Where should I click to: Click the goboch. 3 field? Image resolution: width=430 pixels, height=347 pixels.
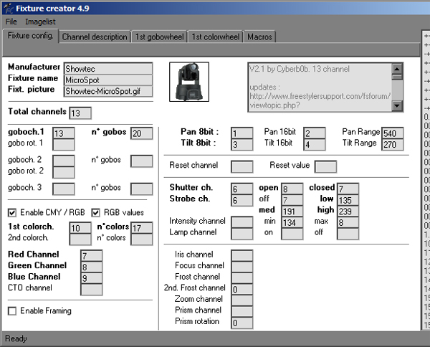[63, 189]
